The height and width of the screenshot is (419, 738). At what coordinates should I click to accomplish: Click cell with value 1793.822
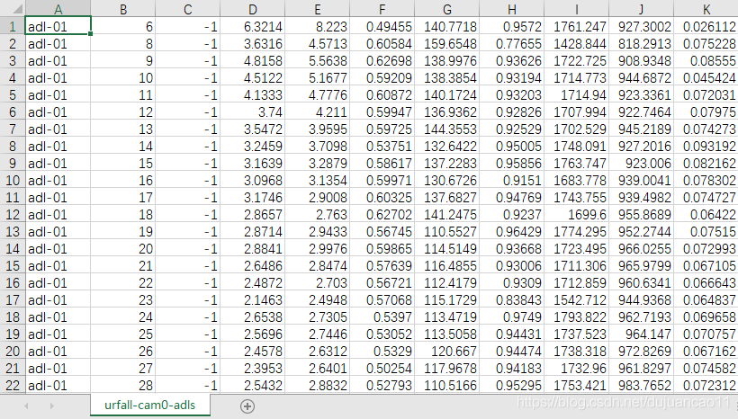click(x=576, y=317)
